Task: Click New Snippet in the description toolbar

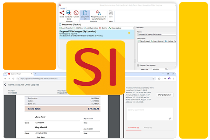Action: [x=143, y=41]
